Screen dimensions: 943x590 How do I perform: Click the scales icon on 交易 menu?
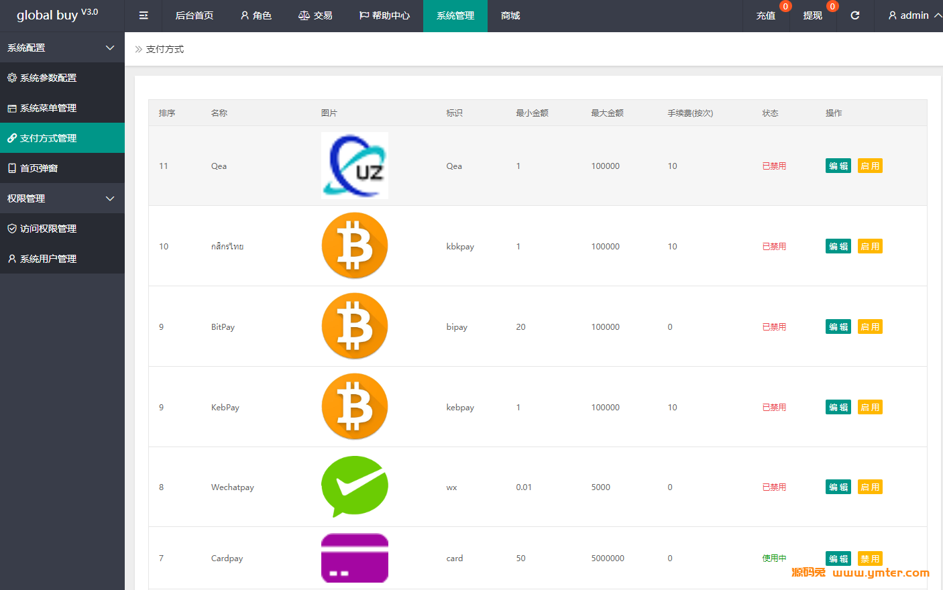tap(304, 15)
